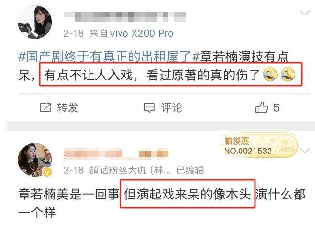Tap the first laughing-crying emoji
Screen dimensions: 315x228
point(270,75)
